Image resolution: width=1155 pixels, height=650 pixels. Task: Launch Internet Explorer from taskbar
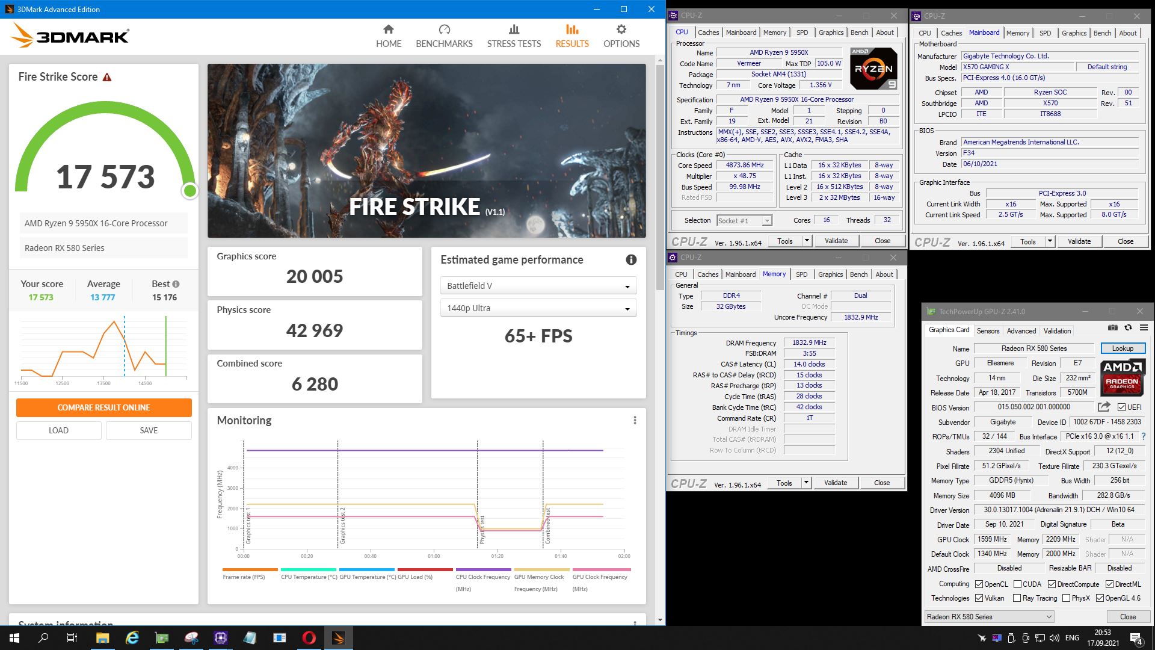pos(132,638)
